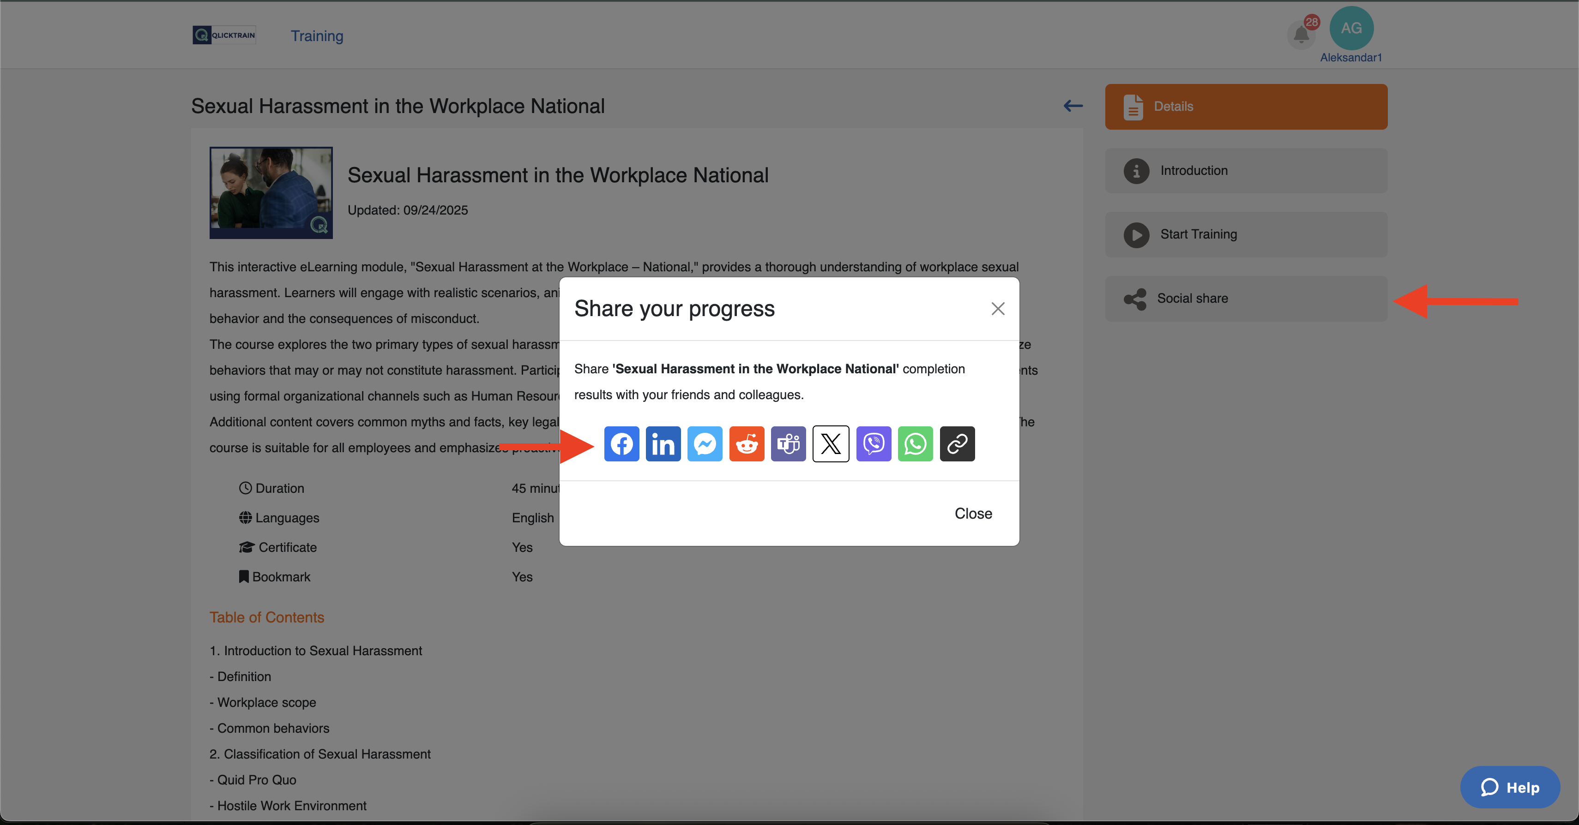This screenshot has height=825, width=1579.
Task: Share via Facebook Messenger icon
Action: tap(705, 443)
